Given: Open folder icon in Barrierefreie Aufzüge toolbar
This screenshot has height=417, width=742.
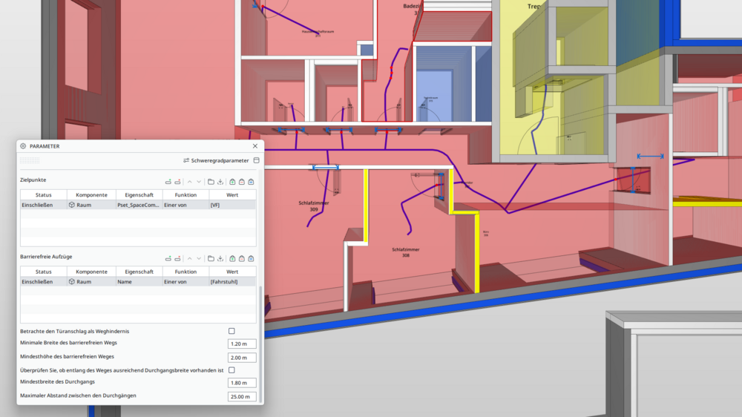Looking at the screenshot, I should click(211, 258).
